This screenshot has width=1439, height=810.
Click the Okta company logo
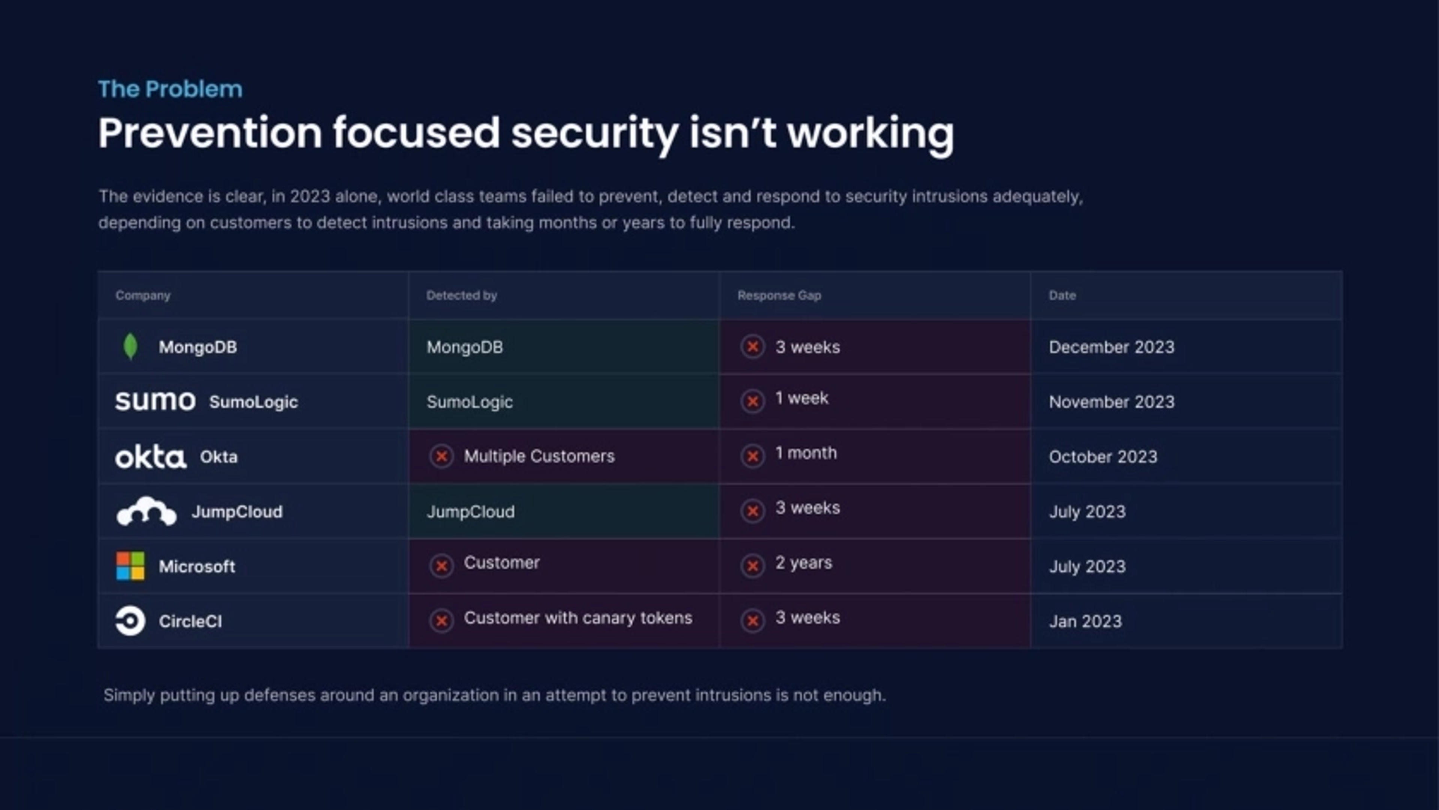tap(150, 456)
